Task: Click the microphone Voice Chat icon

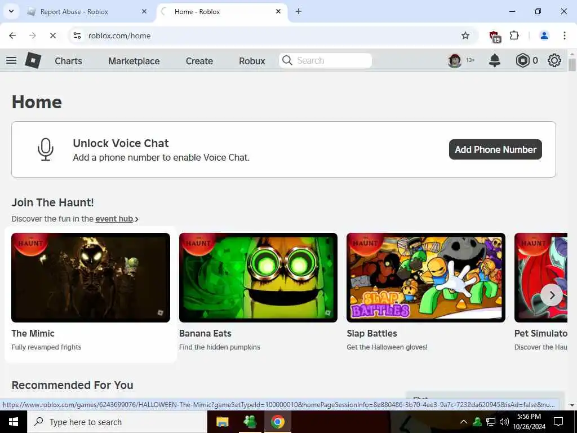Action: pyautogui.click(x=46, y=149)
